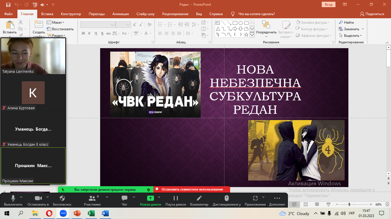Switch to Normal view in status bar
Image resolution: width=391 pixels, height=219 pixels.
[x=294, y=204]
